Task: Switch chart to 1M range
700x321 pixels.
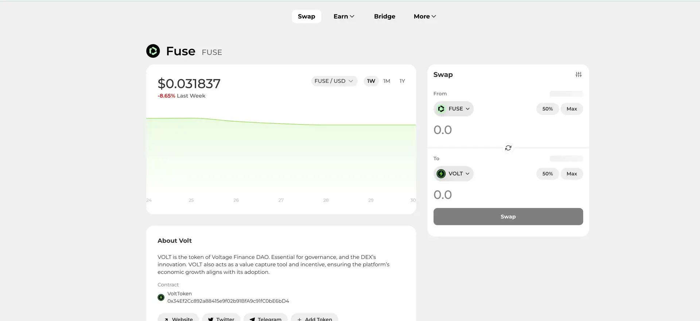Action: coord(386,81)
